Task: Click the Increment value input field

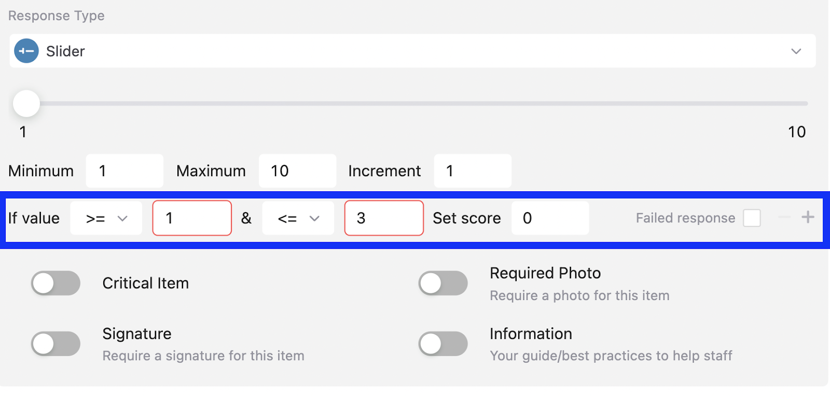Action: coord(472,171)
